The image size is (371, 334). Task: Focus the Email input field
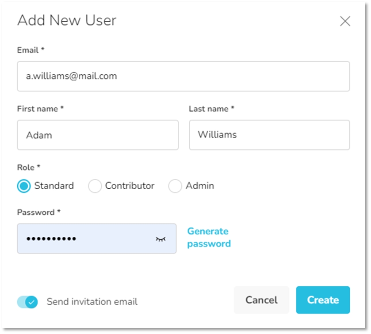(x=183, y=76)
